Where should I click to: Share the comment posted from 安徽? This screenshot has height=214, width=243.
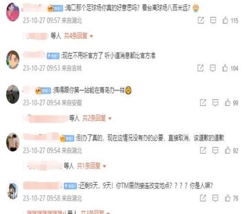click(203, 103)
